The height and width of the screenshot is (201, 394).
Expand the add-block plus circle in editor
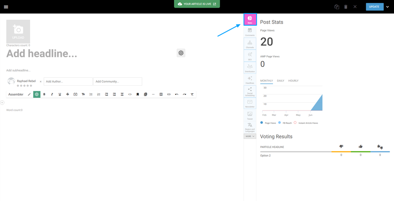[2, 103]
